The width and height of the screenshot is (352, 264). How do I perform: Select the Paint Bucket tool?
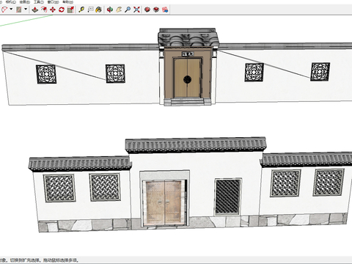(99, 10)
